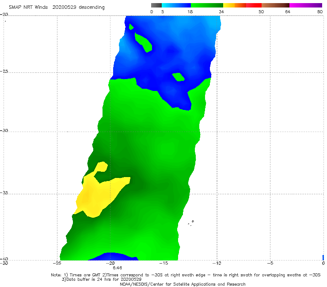Click the bottom-axis longitude label '-5'
Screen dimensions: 327x287
click(x=270, y=263)
